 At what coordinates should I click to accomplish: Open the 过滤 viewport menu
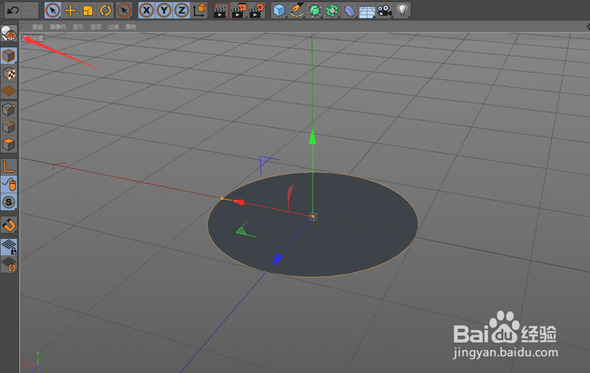click(113, 27)
